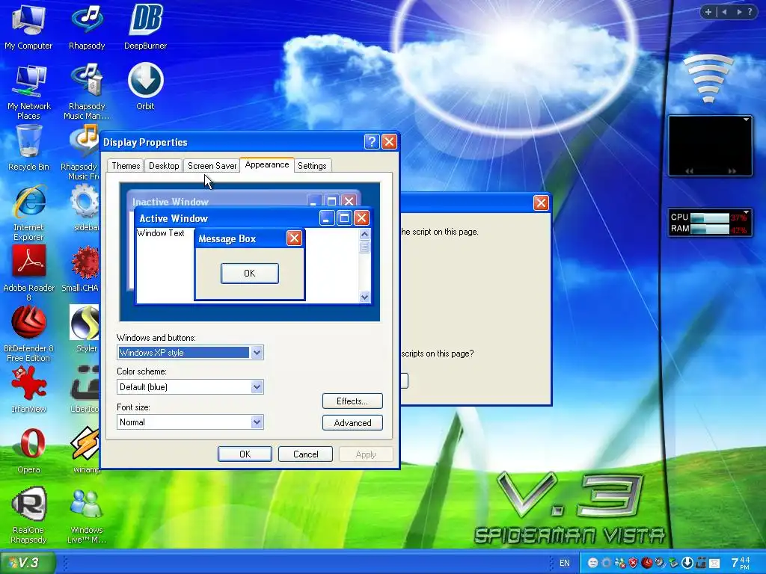Go to the Settings tab

[312, 165]
